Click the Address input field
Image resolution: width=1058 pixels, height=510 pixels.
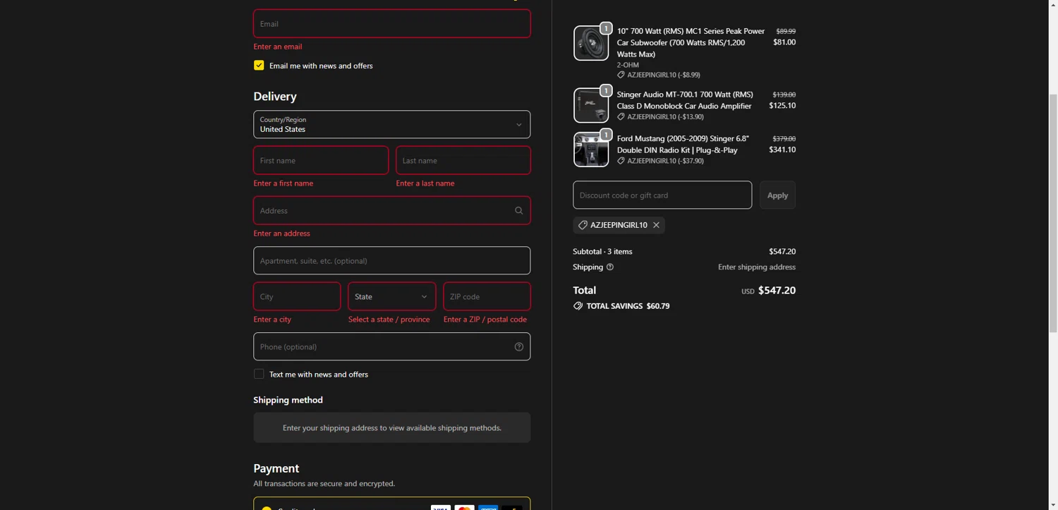[391, 210]
